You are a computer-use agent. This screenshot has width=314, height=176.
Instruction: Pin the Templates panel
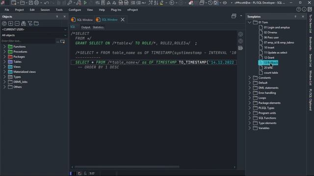tap(295, 17)
